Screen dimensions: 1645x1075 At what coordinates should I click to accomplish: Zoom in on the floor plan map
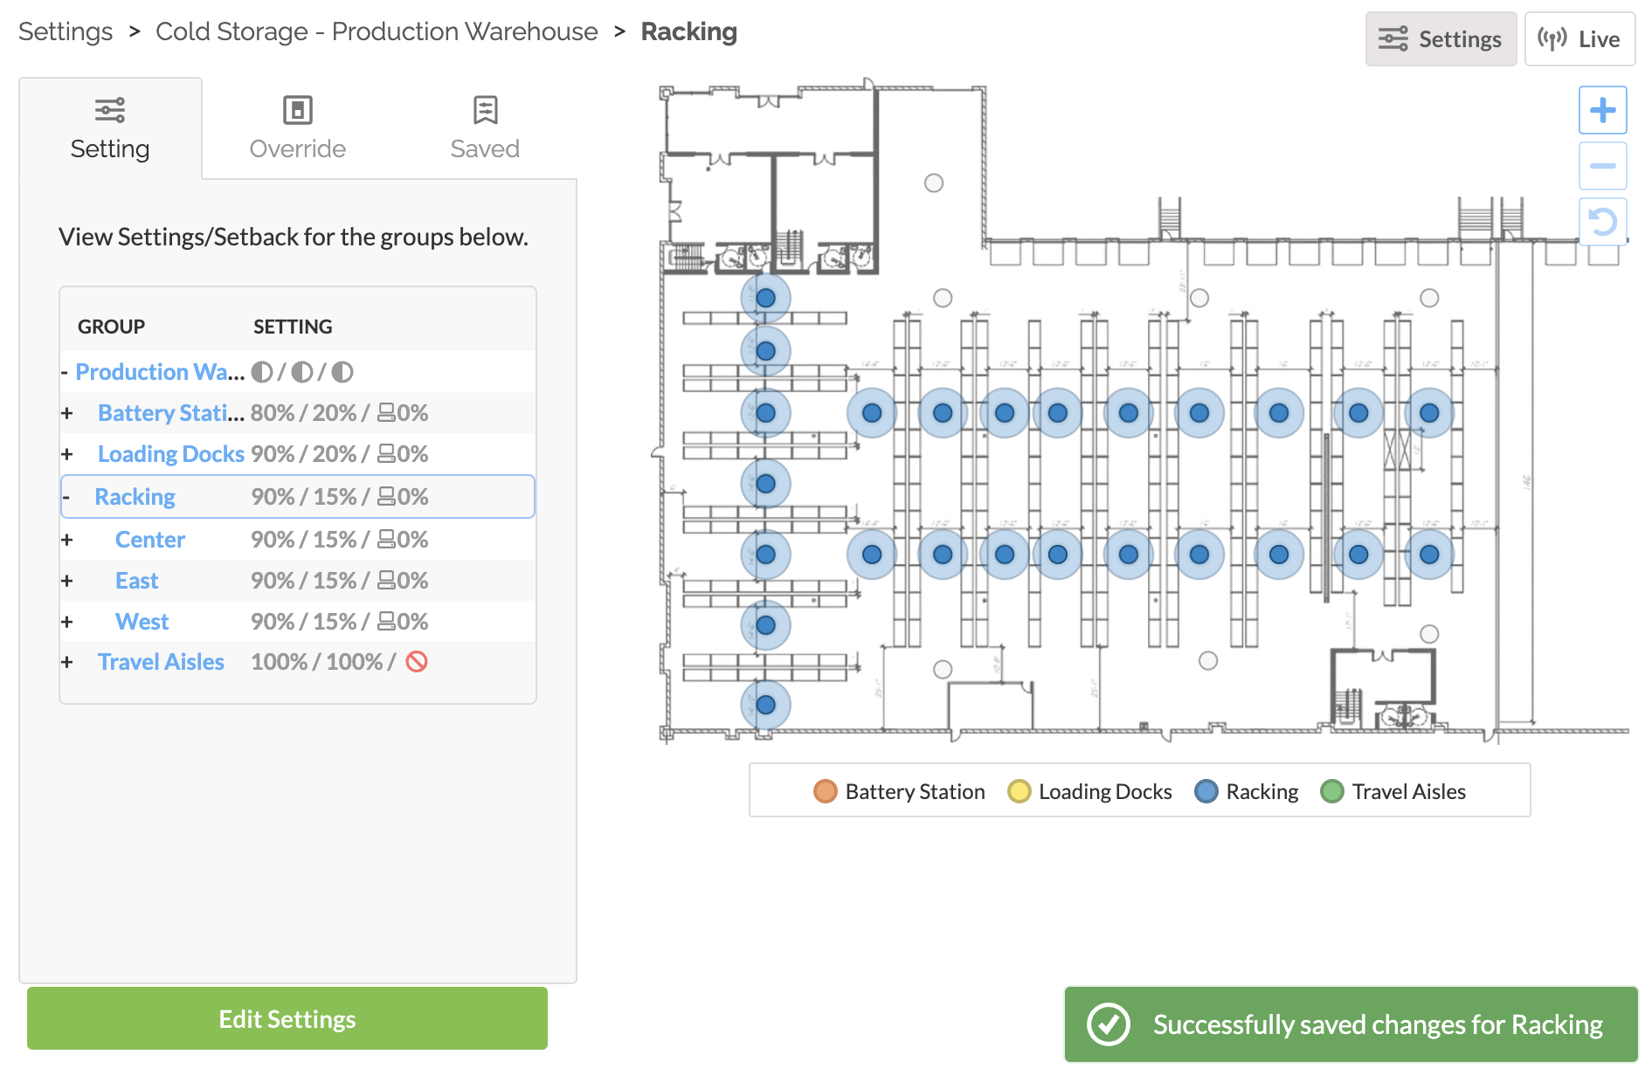click(1602, 111)
